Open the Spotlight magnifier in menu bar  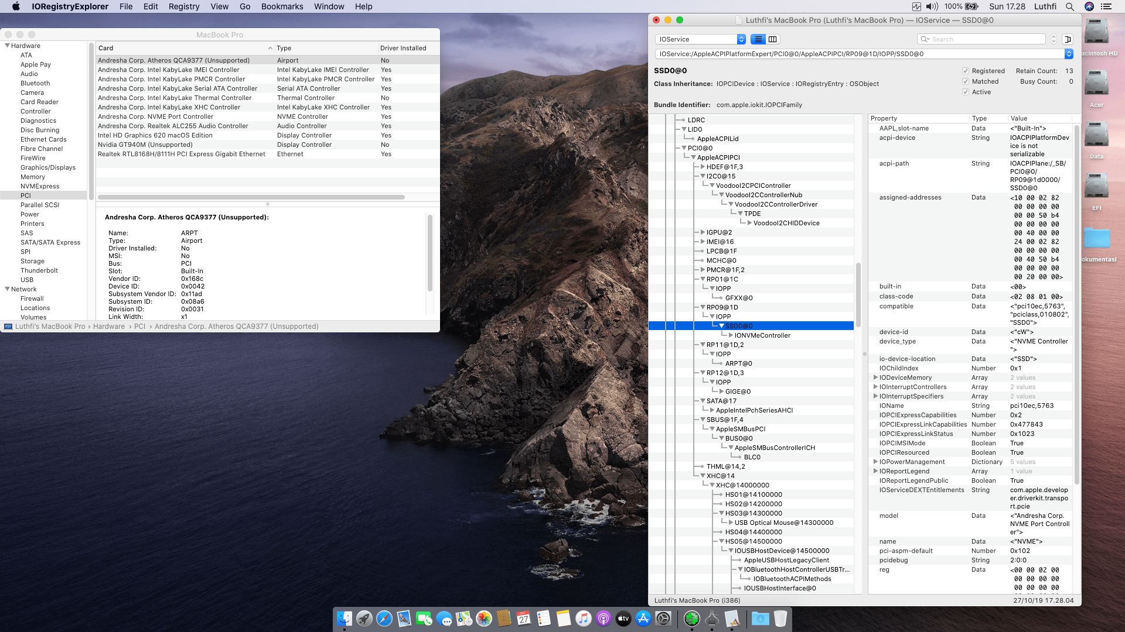click(1070, 6)
